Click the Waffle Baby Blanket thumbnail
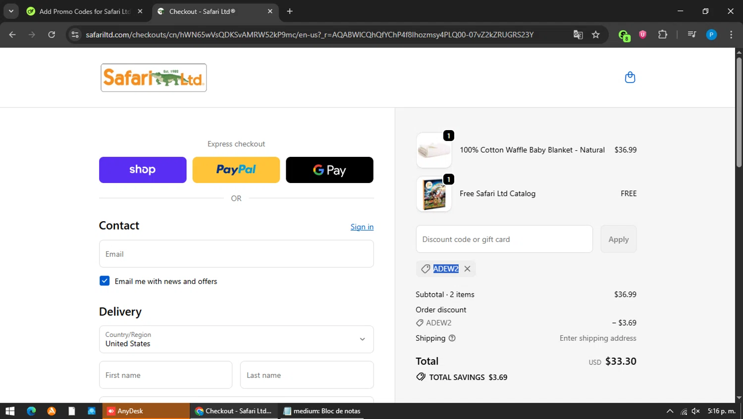This screenshot has height=419, width=743. (434, 150)
